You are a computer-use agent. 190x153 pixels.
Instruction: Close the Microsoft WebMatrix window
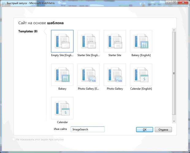tap(183, 2)
